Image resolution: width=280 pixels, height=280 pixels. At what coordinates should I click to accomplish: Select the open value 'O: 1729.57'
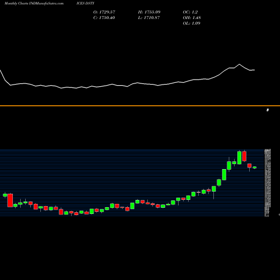[104, 12]
